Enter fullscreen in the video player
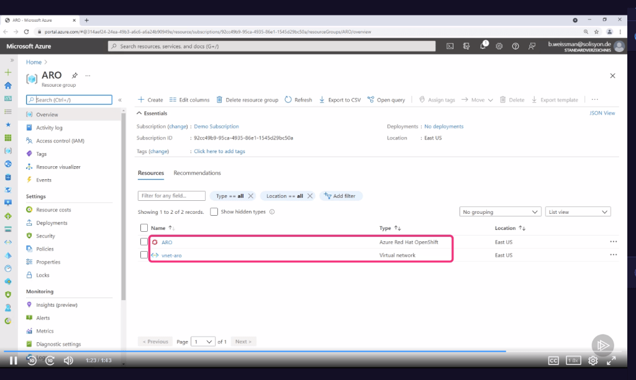The height and width of the screenshot is (380, 636). coord(611,360)
